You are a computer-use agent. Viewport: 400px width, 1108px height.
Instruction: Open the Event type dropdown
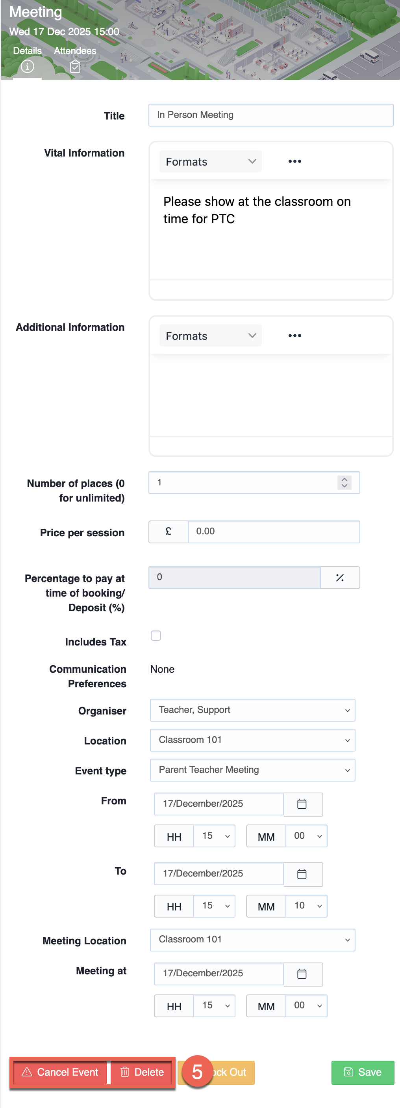(252, 770)
